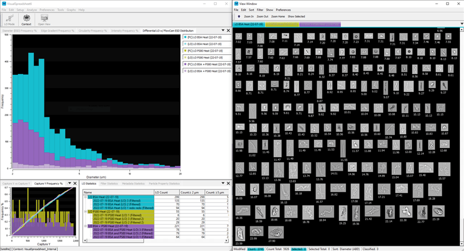
Task: Toggle (FC) LO PS80 Heat legend series
Action: 206,51
